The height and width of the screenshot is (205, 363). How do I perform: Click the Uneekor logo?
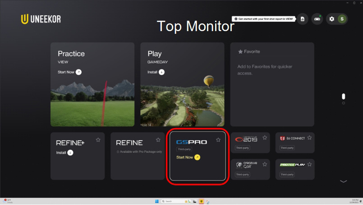[41, 19]
